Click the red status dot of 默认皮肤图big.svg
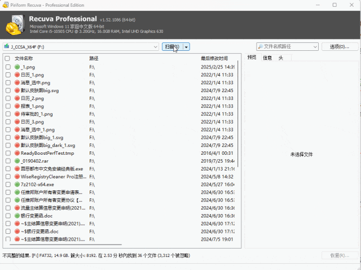This screenshot has height=270, width=361. [17, 90]
